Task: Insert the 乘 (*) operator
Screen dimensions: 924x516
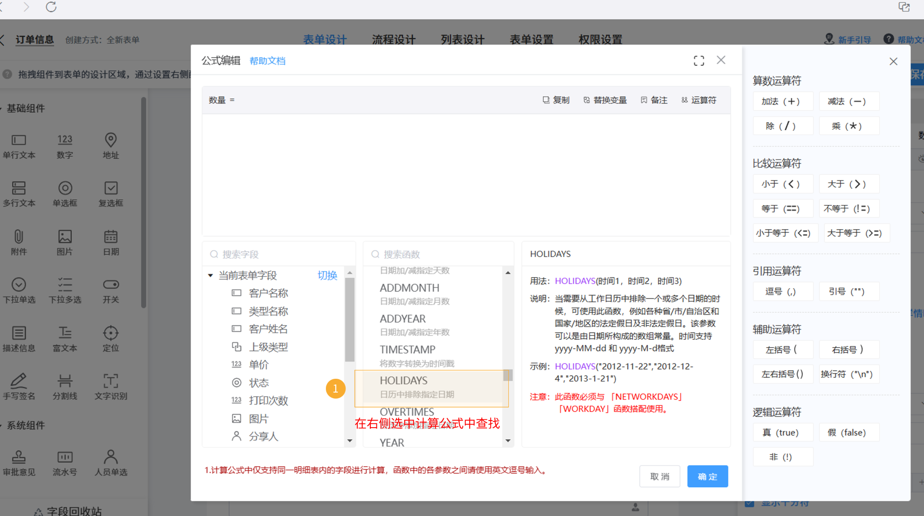Action: (x=849, y=126)
